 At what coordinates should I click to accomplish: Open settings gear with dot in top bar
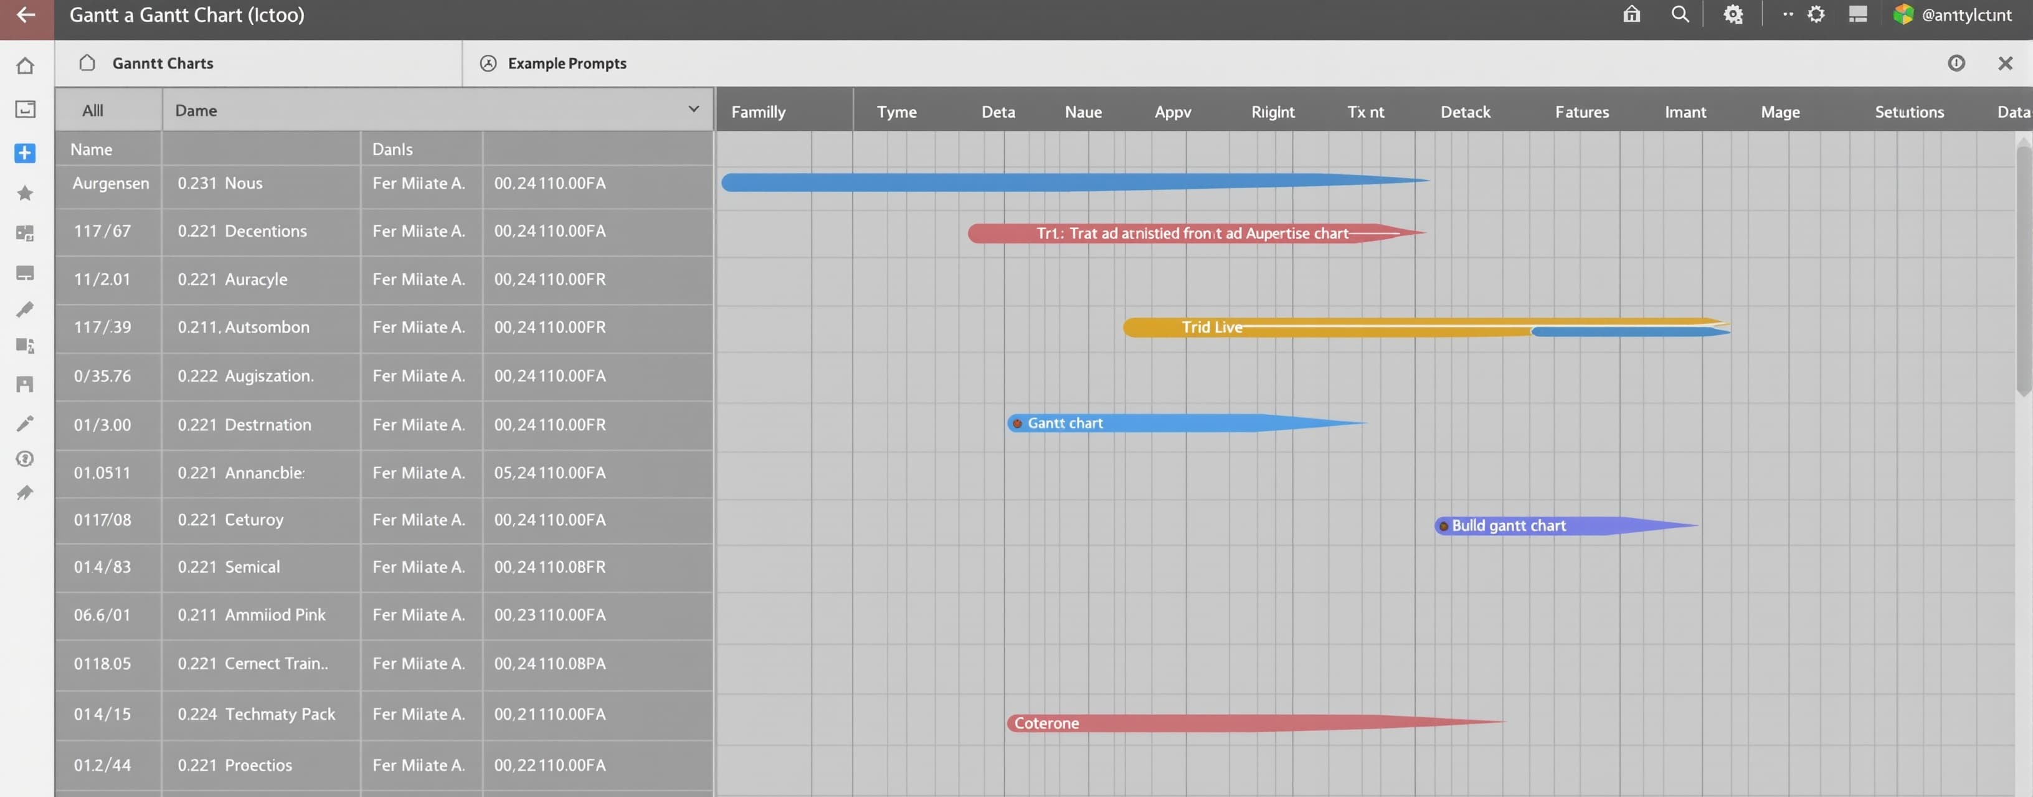[1732, 14]
